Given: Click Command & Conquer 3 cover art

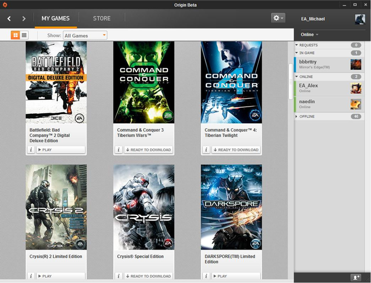Looking at the screenshot, I should 144,82.
